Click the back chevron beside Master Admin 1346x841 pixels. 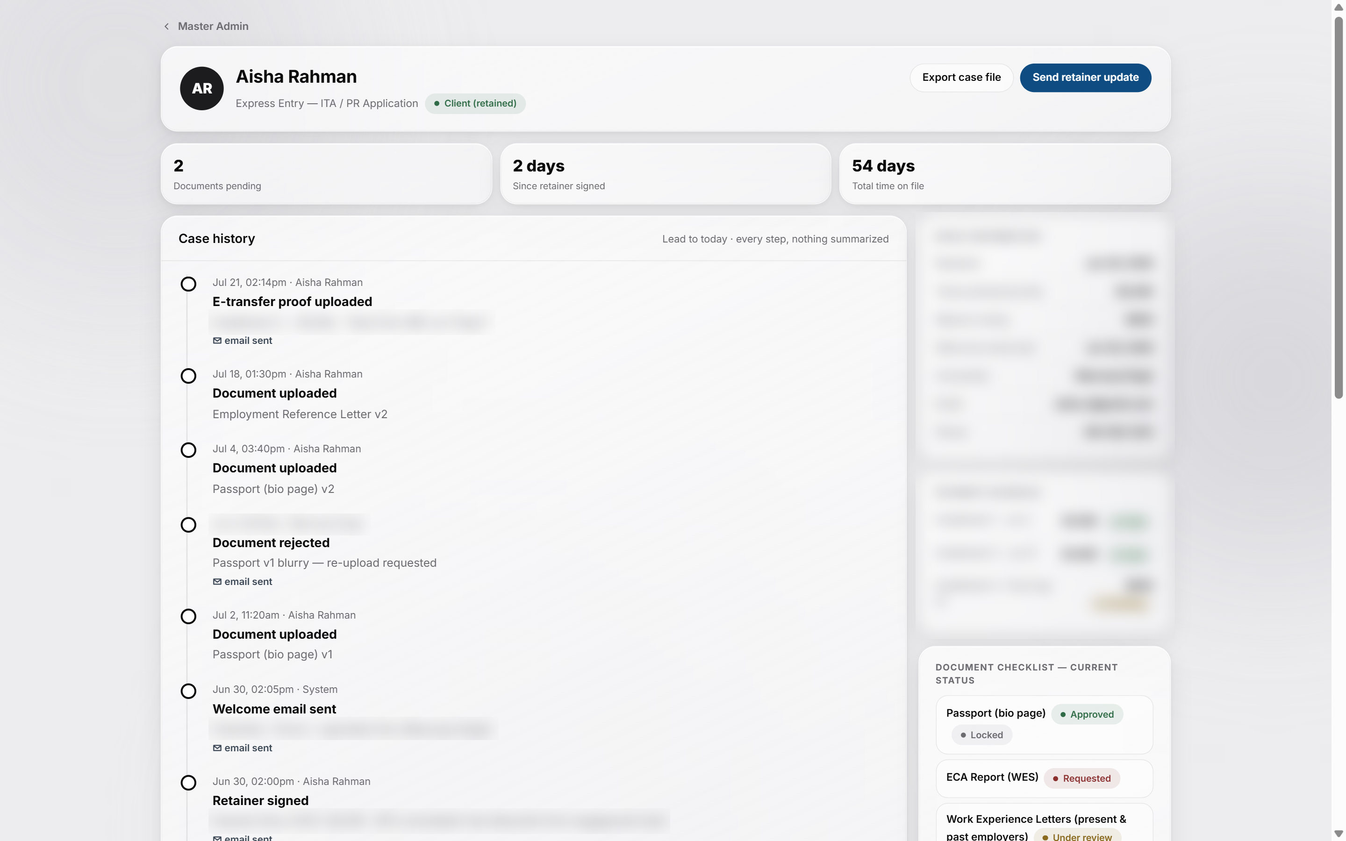pos(166,26)
